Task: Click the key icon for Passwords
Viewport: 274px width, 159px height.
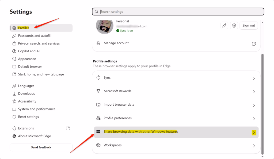Action: click(x=14, y=36)
